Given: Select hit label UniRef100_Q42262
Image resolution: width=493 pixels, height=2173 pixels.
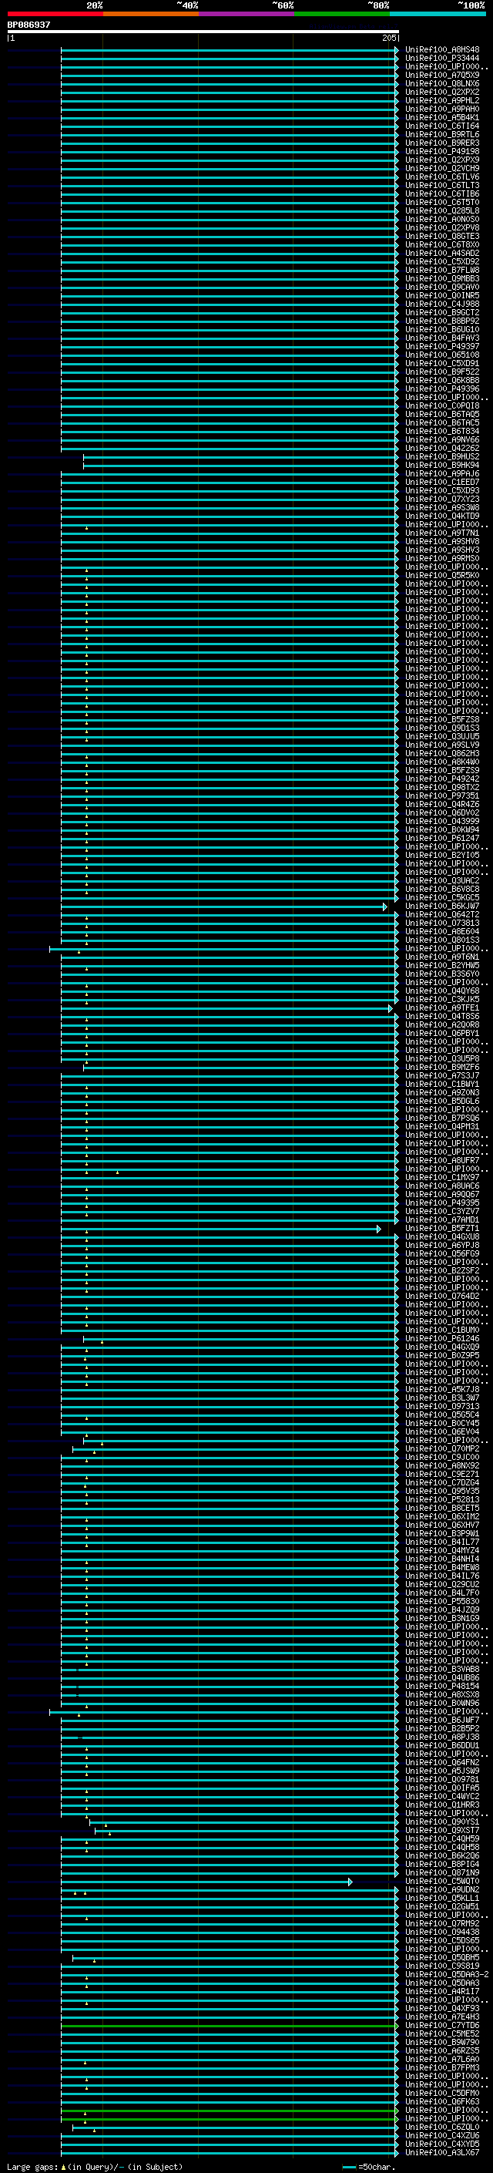Looking at the screenshot, I should [x=442, y=448].
